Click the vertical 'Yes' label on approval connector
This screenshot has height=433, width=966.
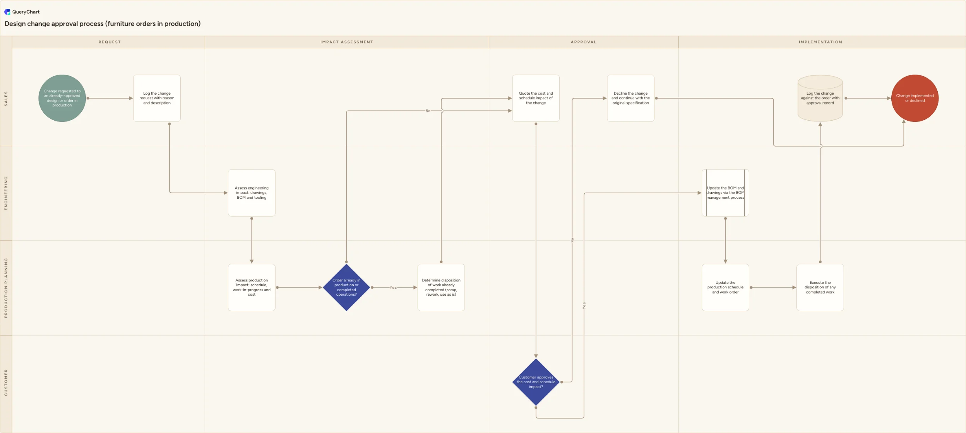point(584,306)
